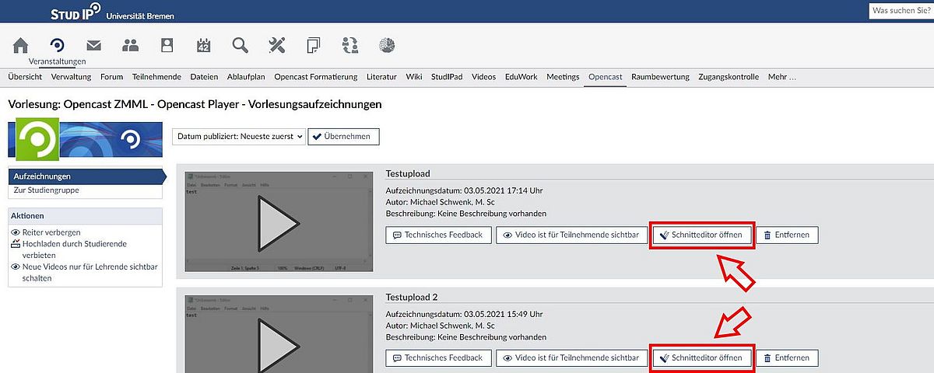934x373 pixels.
Task: Open Schnitteditor for the Testupload video
Action: 702,235
